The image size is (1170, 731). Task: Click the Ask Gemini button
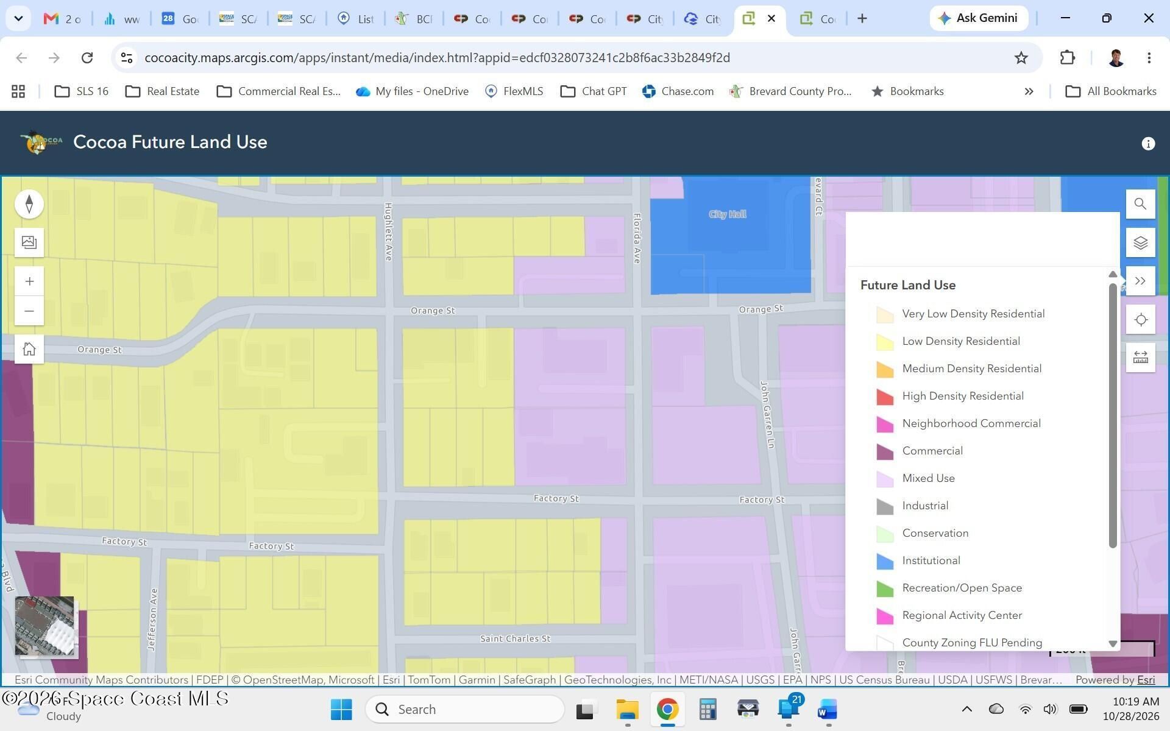[979, 18]
